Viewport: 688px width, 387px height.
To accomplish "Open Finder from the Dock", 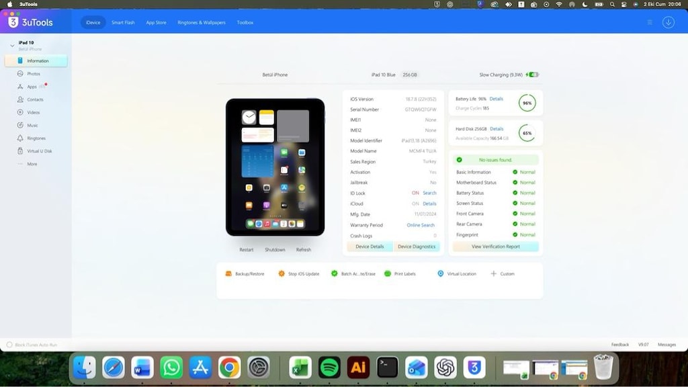I will coord(84,368).
